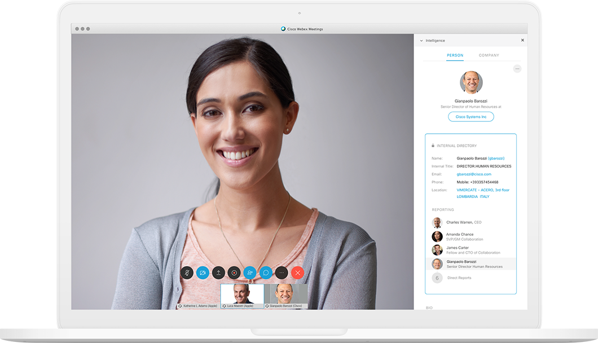The image size is (598, 343).
Task: Click the Cisco Systems Inc button
Action: click(471, 117)
